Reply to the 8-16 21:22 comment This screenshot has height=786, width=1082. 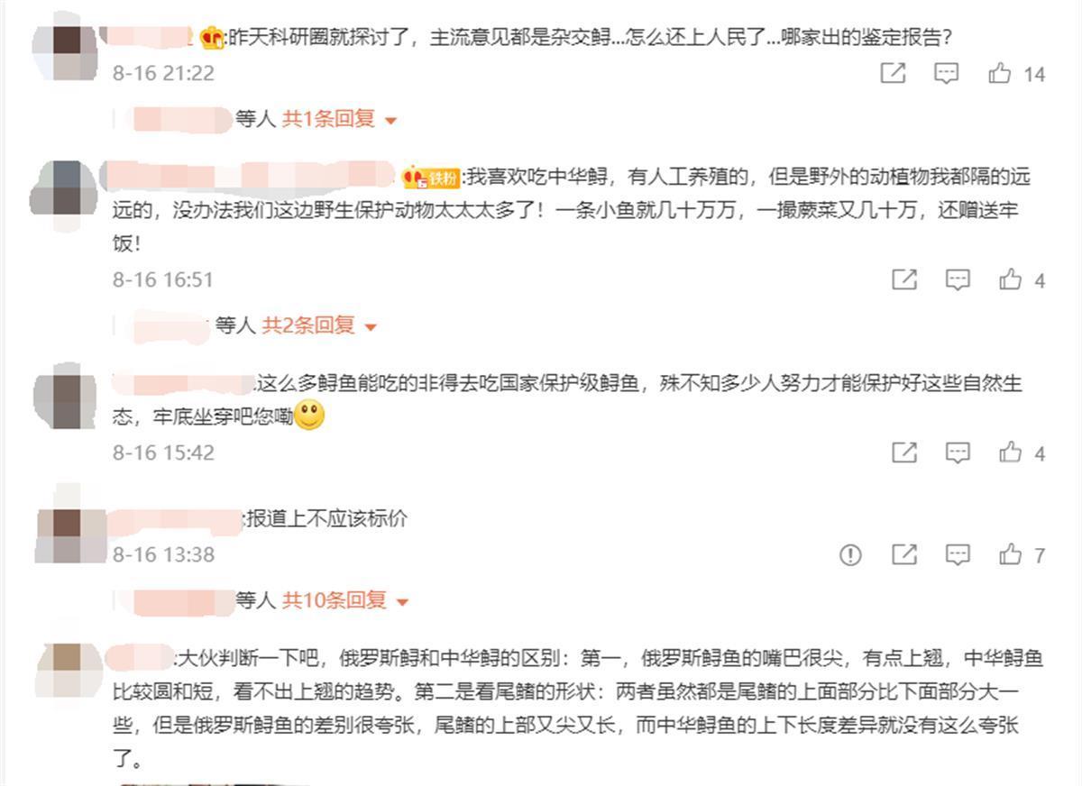pyautogui.click(x=946, y=74)
